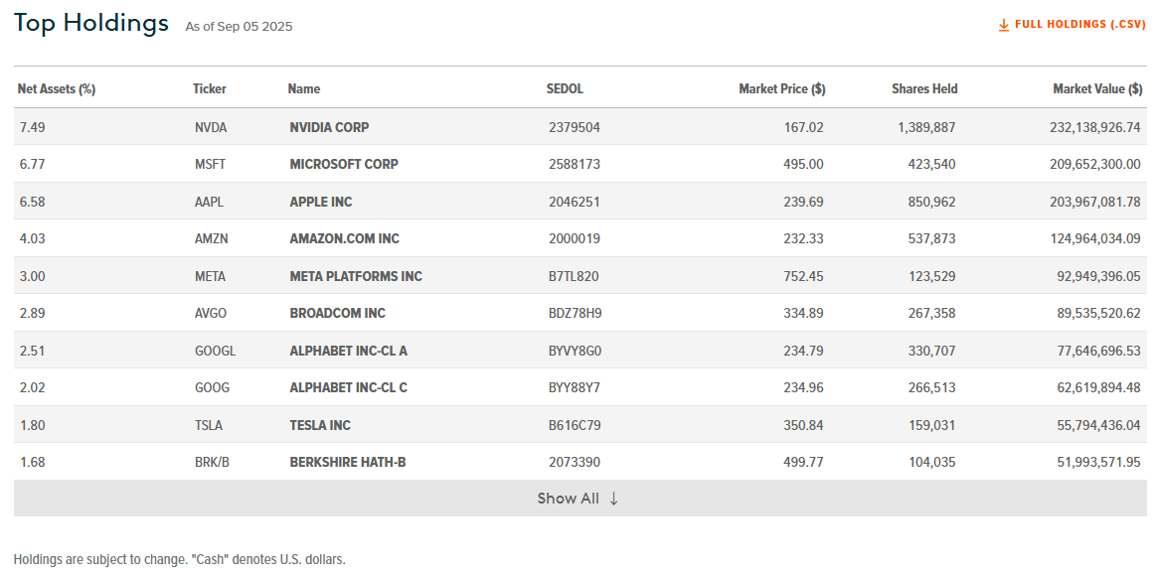Viewport: 1160px width, 579px height.
Task: Click the MSFT ticker symbol
Action: tap(210, 164)
